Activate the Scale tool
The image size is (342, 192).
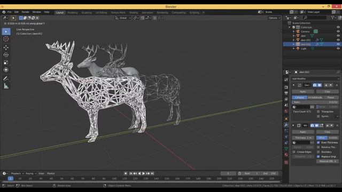6,62
